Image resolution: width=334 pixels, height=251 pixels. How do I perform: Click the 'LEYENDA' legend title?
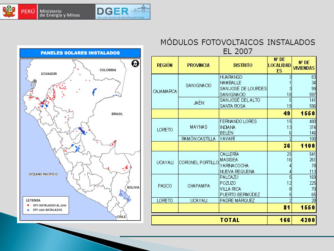33,200
